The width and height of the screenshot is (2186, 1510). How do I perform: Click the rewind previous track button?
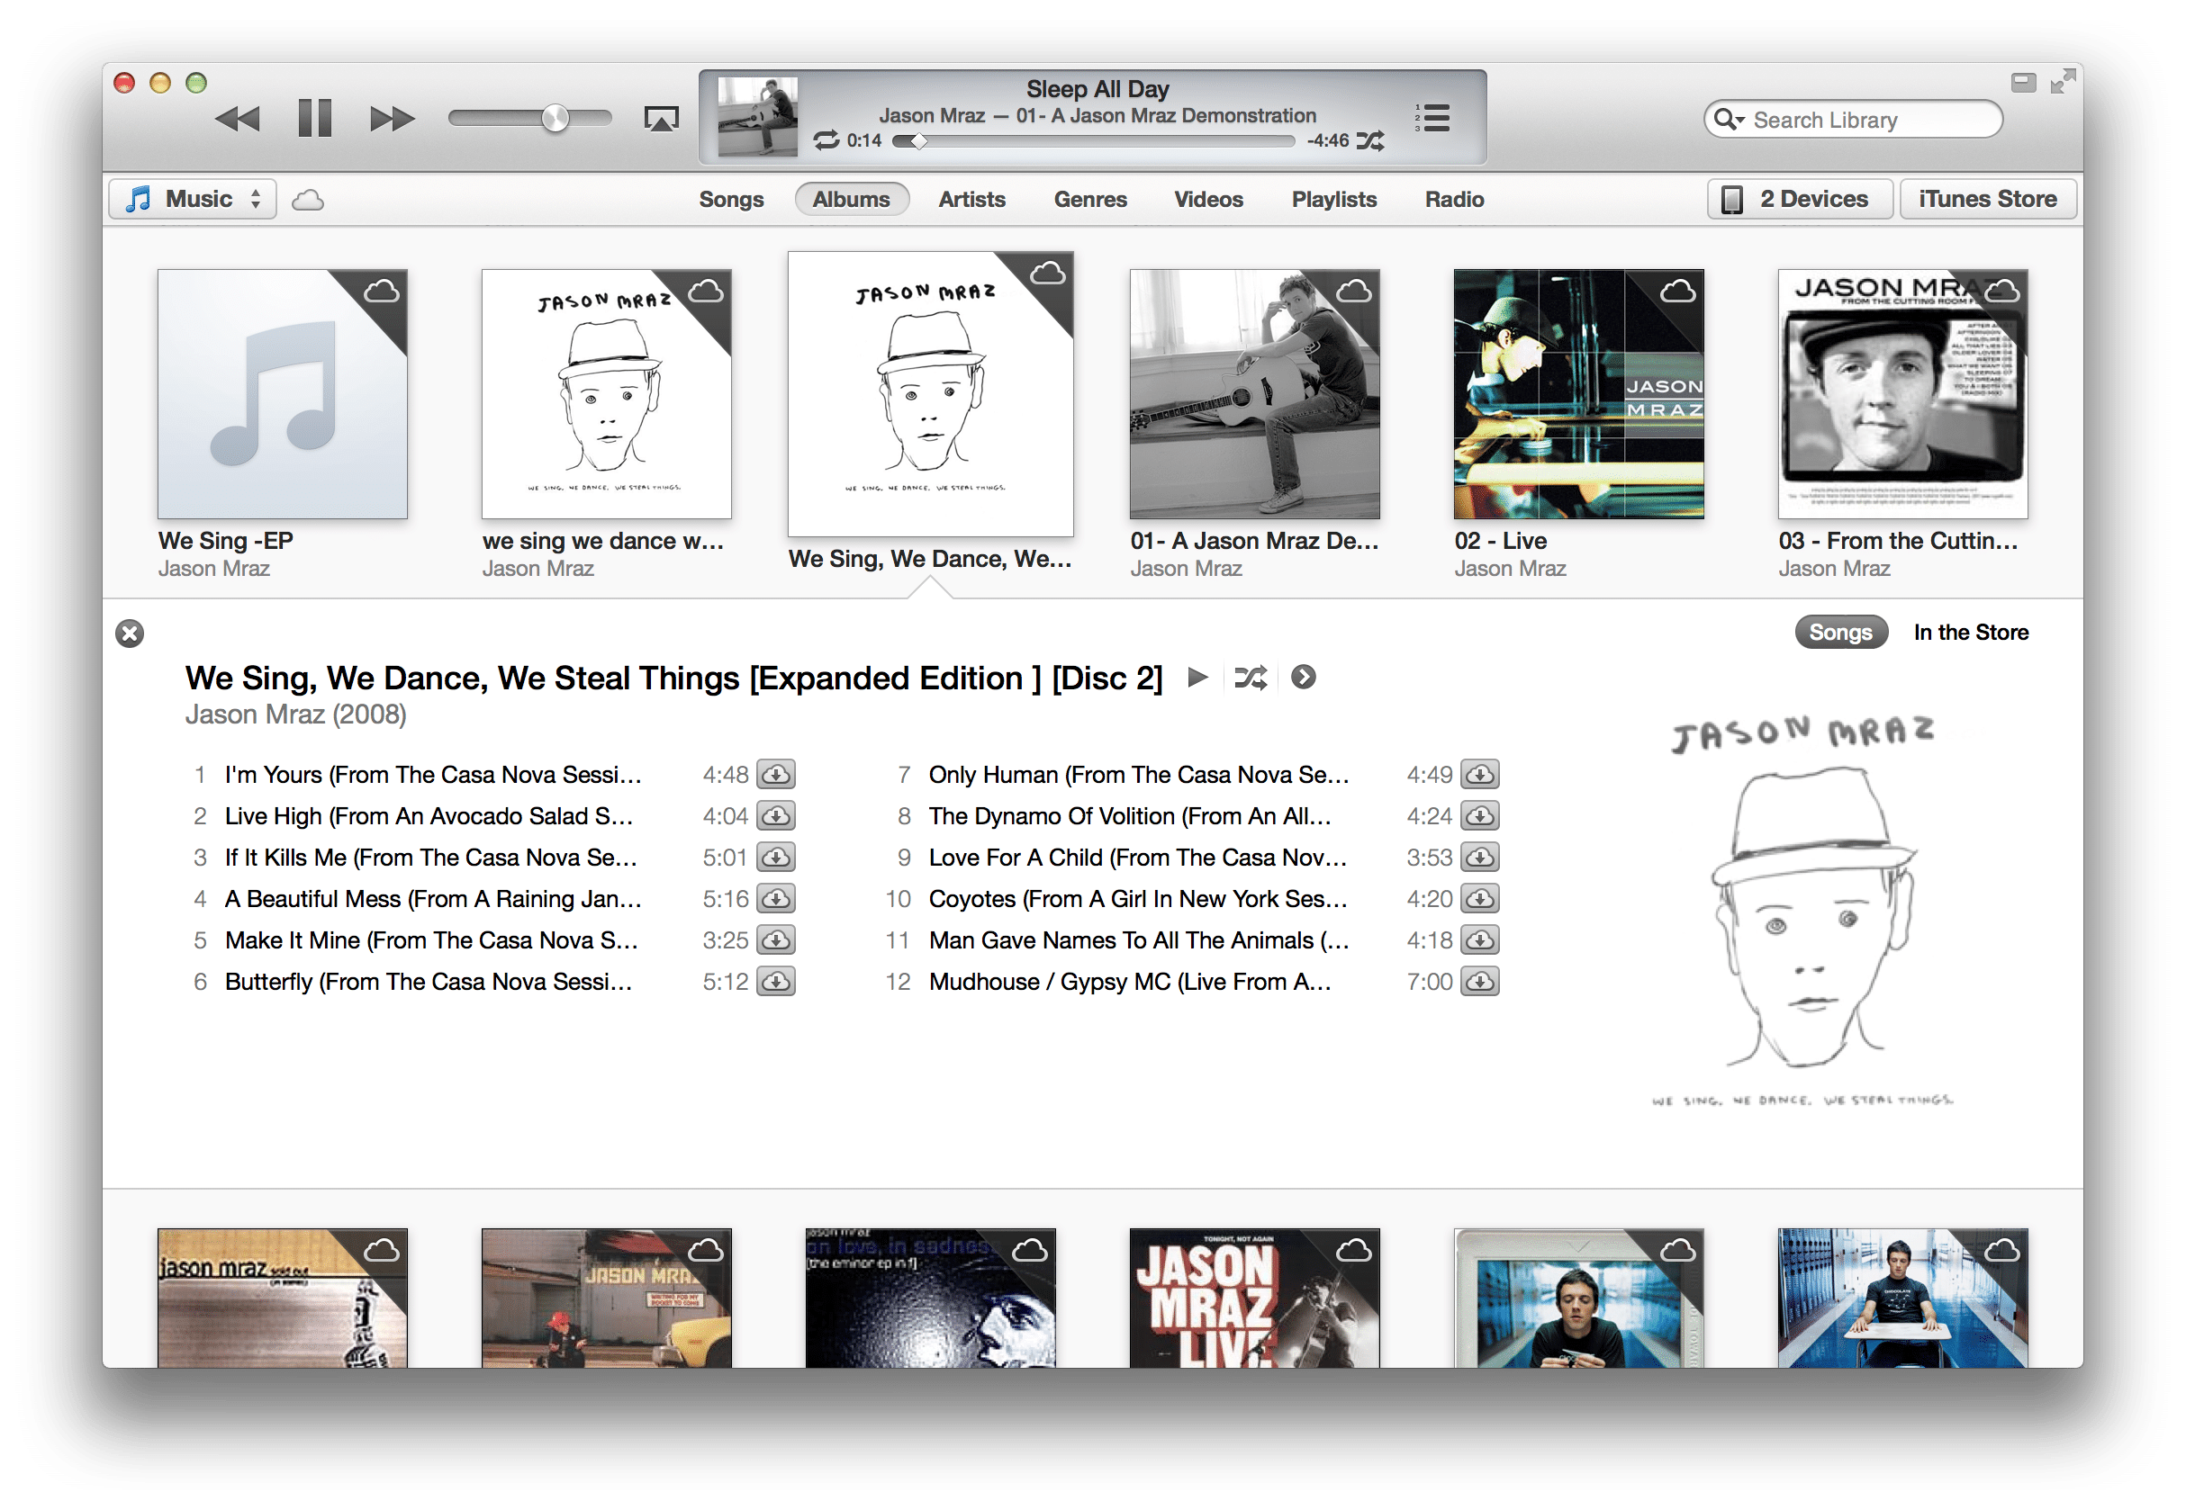tap(238, 119)
